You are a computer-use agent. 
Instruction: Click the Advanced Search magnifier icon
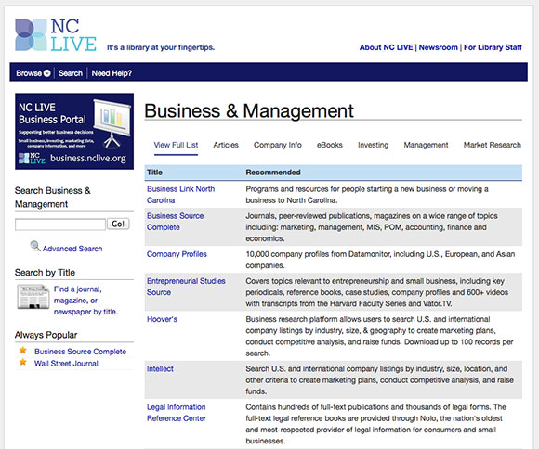click(35, 246)
